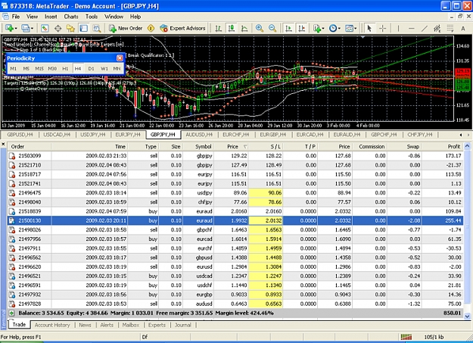The width and height of the screenshot is (473, 343).
Task: Select the Fibonacci Retracement tool
Action: click(450, 28)
